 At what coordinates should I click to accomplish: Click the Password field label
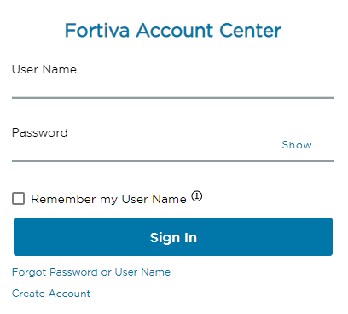40,132
